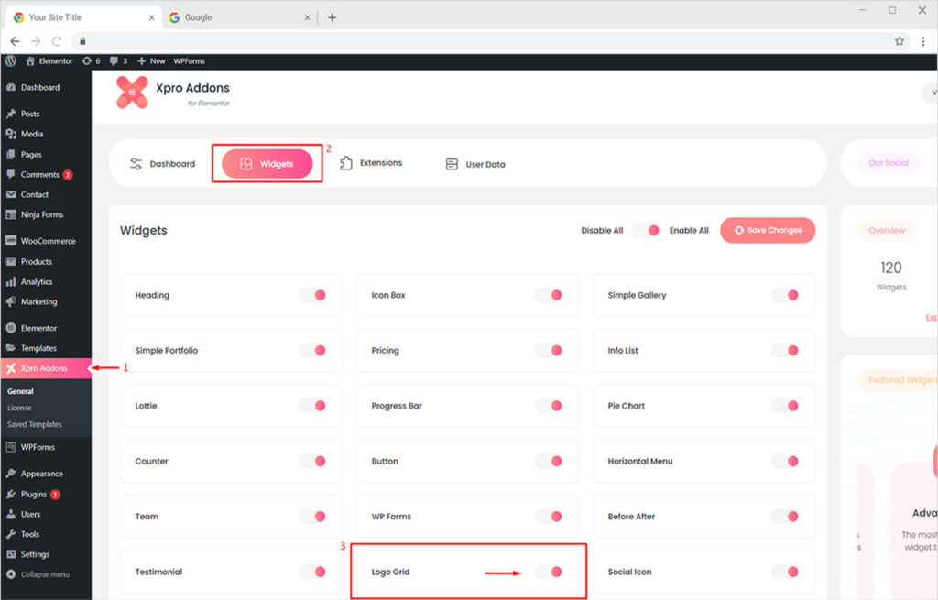Open a new browser tab with plus icon
Screen dimensions: 938x600
pyautogui.click(x=332, y=17)
